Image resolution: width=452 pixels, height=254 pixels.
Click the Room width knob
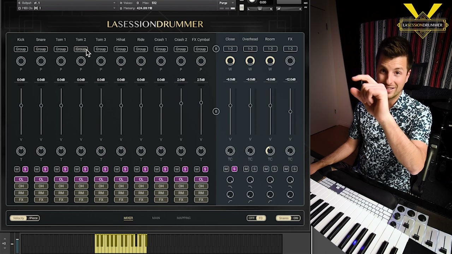coord(270,61)
